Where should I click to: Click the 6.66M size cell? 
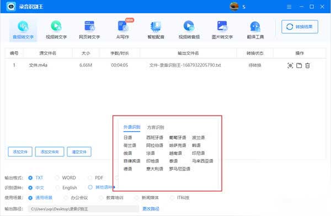point(86,65)
